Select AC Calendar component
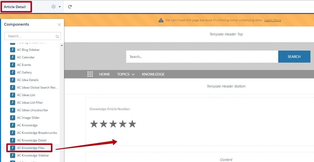This screenshot has height=162, width=314. click(x=26, y=57)
